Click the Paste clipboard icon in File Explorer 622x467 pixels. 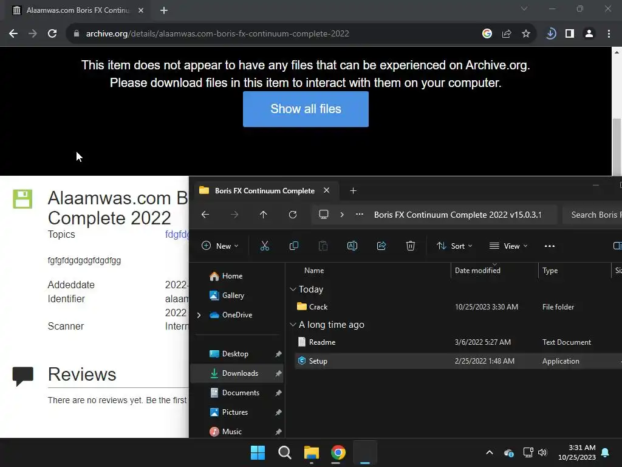point(323,246)
